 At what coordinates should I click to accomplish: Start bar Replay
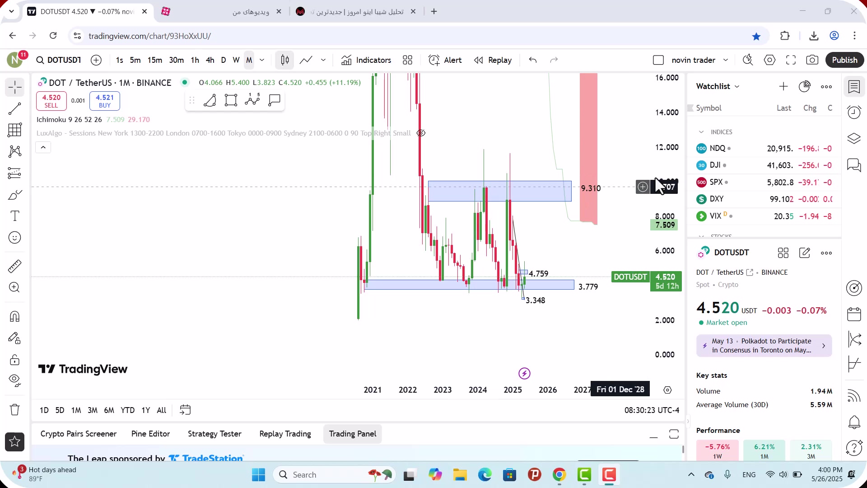tap(493, 60)
